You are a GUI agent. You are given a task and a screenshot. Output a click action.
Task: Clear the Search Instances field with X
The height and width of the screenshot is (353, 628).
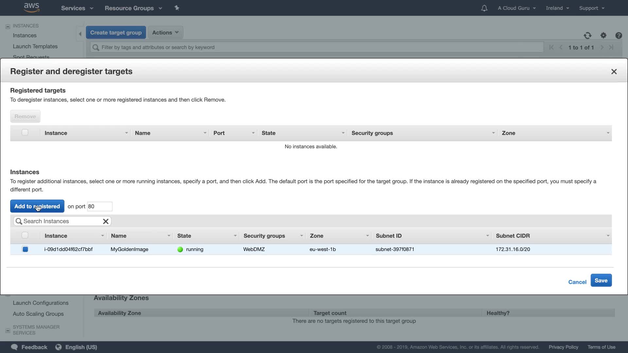coord(106,221)
